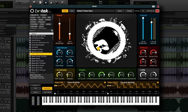Filter presets by the Aggressive tag
Screen dimensions: 188x112
[x=34, y=15]
